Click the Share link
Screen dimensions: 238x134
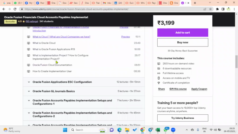(161, 89)
